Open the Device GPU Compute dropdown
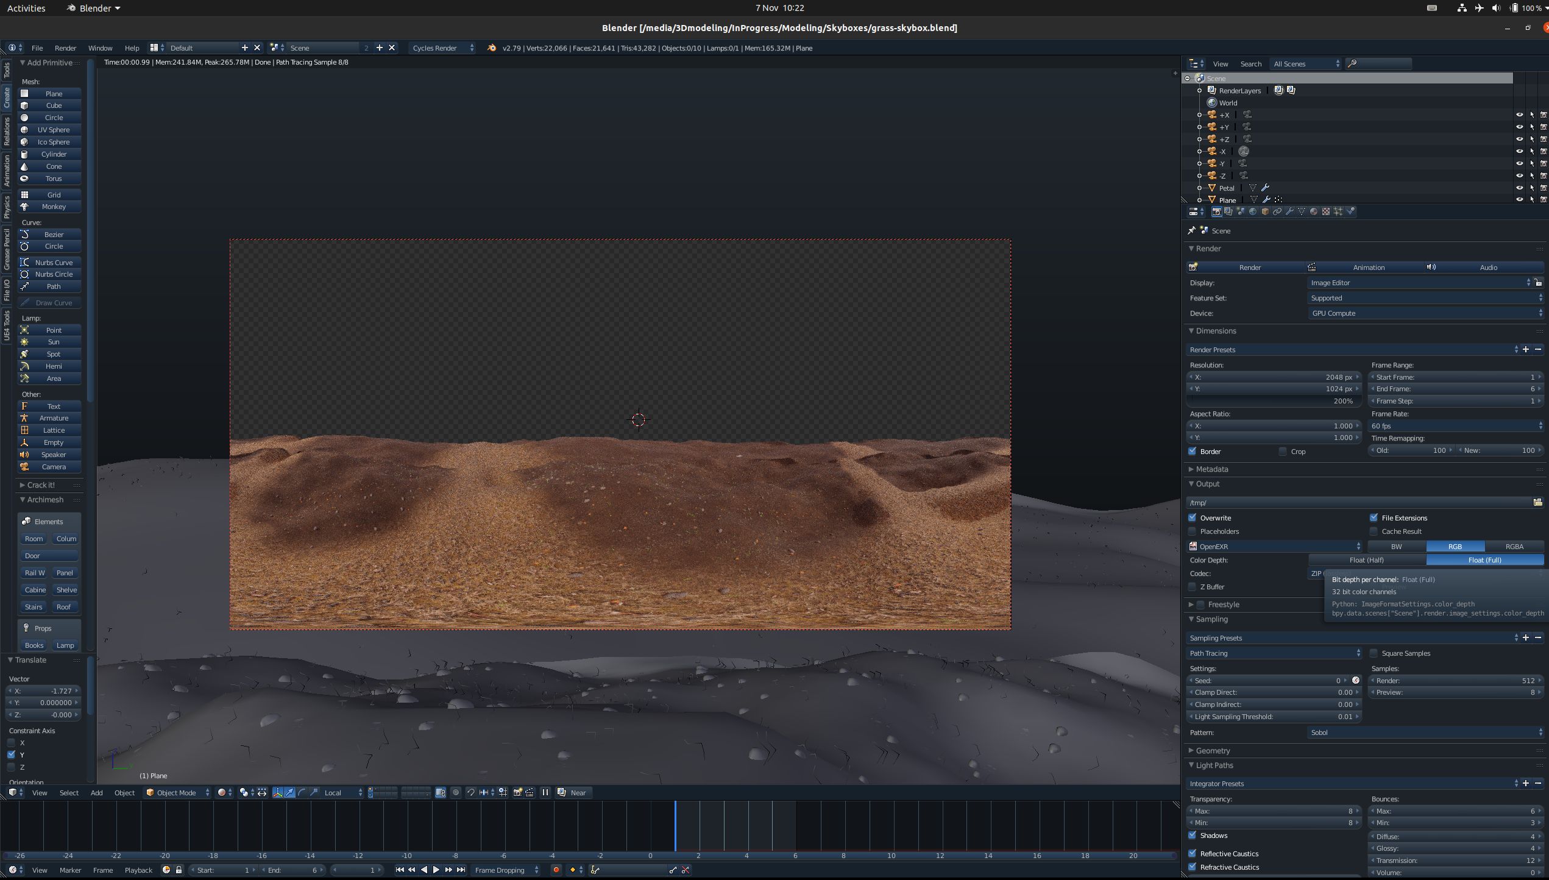This screenshot has height=880, width=1549. point(1425,313)
